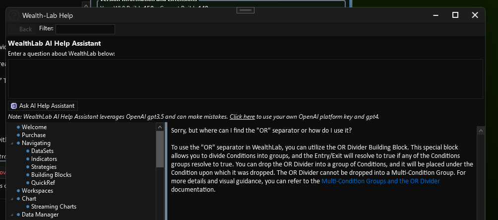Minimize the Wealth-Lab Help window
The image size is (498, 220).
(436, 15)
